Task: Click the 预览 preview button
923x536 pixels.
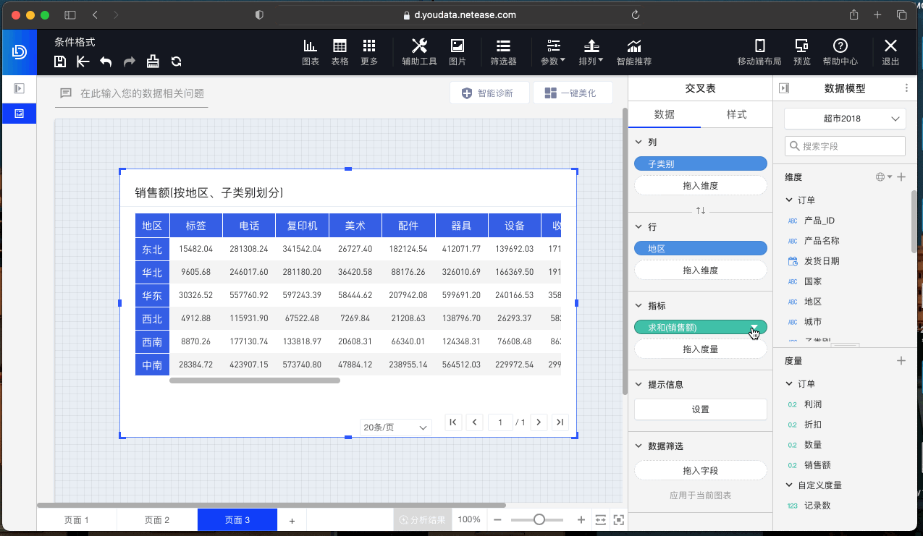Action: click(x=801, y=52)
